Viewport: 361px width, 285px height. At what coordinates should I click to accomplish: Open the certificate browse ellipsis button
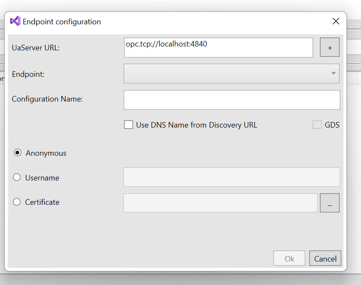[330, 203]
